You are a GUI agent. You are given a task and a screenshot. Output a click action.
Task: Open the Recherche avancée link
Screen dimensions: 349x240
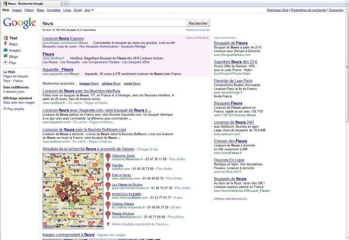198,30
